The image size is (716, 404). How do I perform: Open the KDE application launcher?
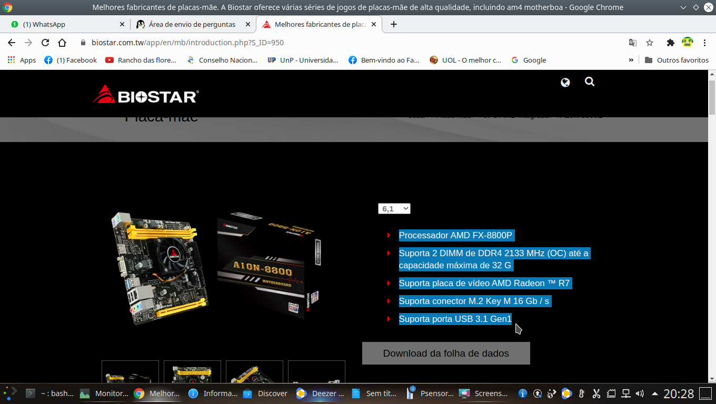click(x=10, y=393)
